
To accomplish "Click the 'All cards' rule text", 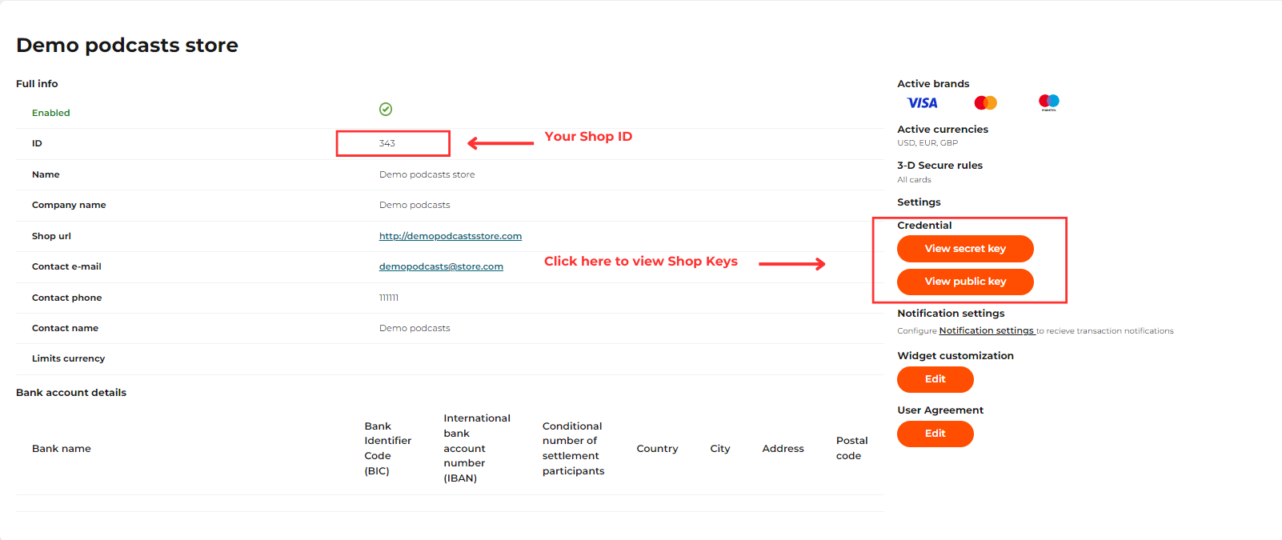I will (914, 180).
